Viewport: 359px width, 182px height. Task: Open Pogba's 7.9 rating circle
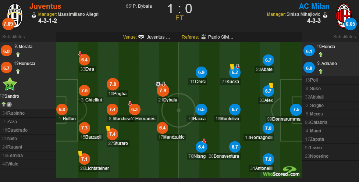click(x=113, y=84)
